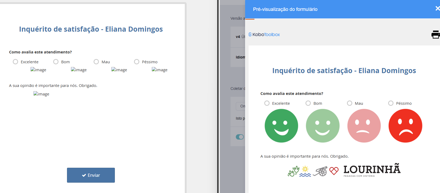
Task: Choose Excelente in the left form
Action: (15, 62)
